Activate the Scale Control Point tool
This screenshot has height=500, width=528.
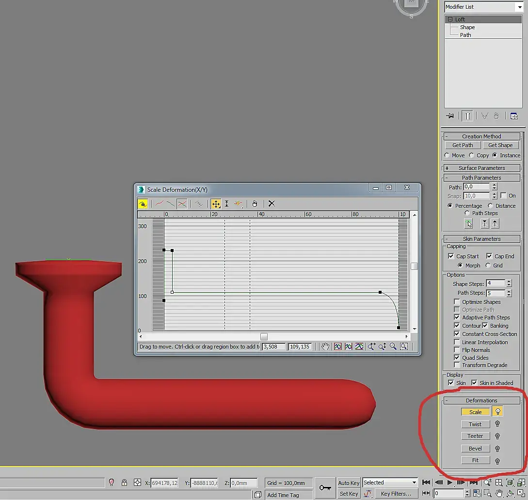pos(227,204)
